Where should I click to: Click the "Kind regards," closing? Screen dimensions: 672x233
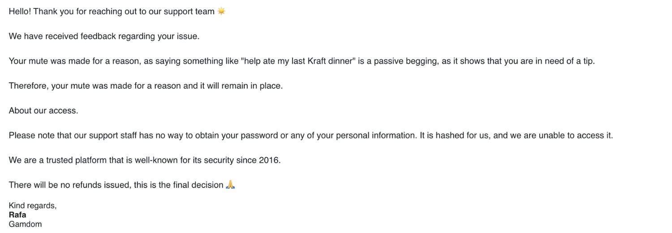[33, 206]
